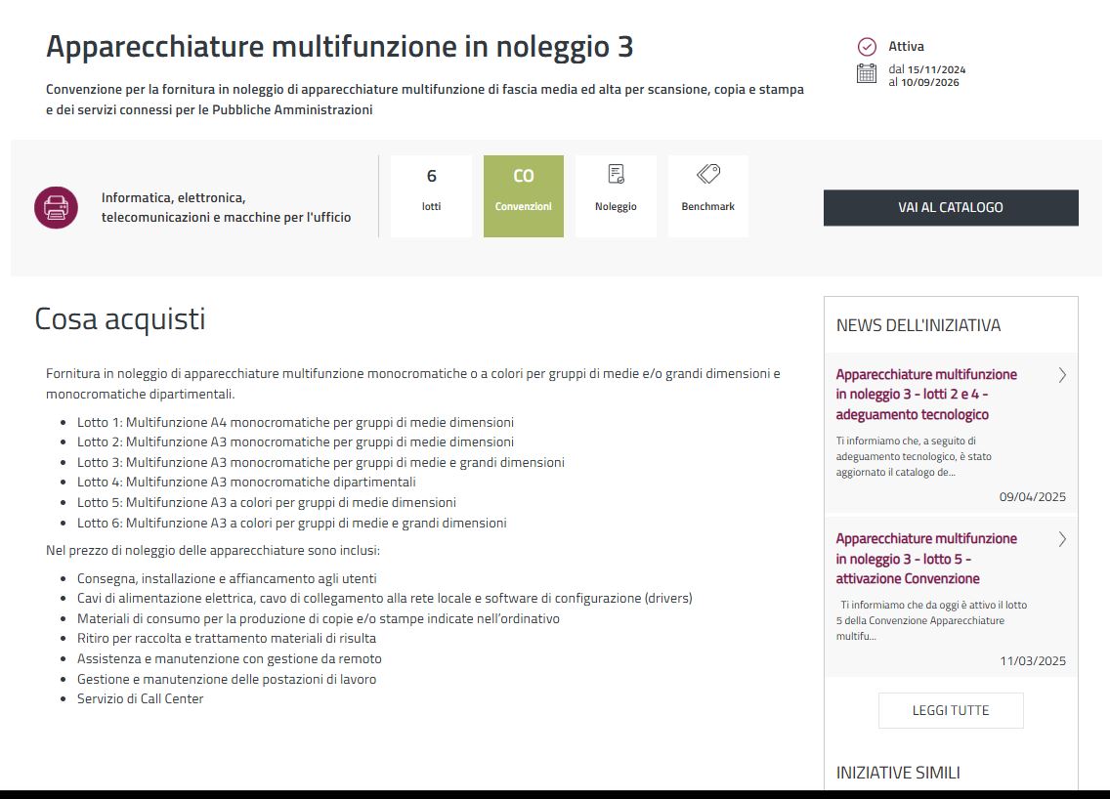Expand the lotto 5 attivazione news chevron
The image size is (1110, 799).
pyautogui.click(x=1062, y=539)
